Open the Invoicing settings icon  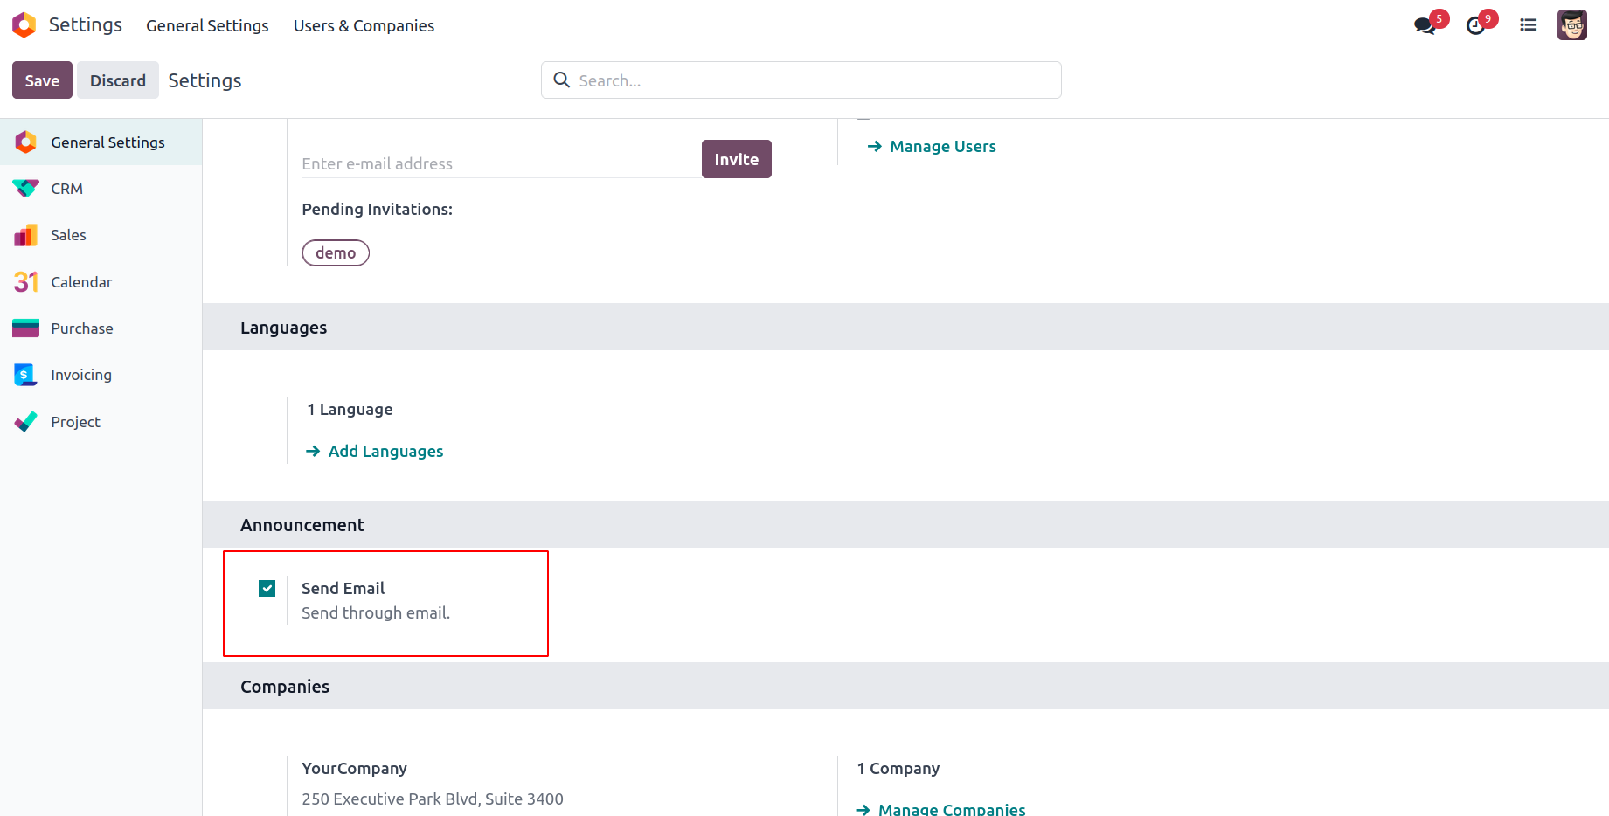[x=25, y=375]
